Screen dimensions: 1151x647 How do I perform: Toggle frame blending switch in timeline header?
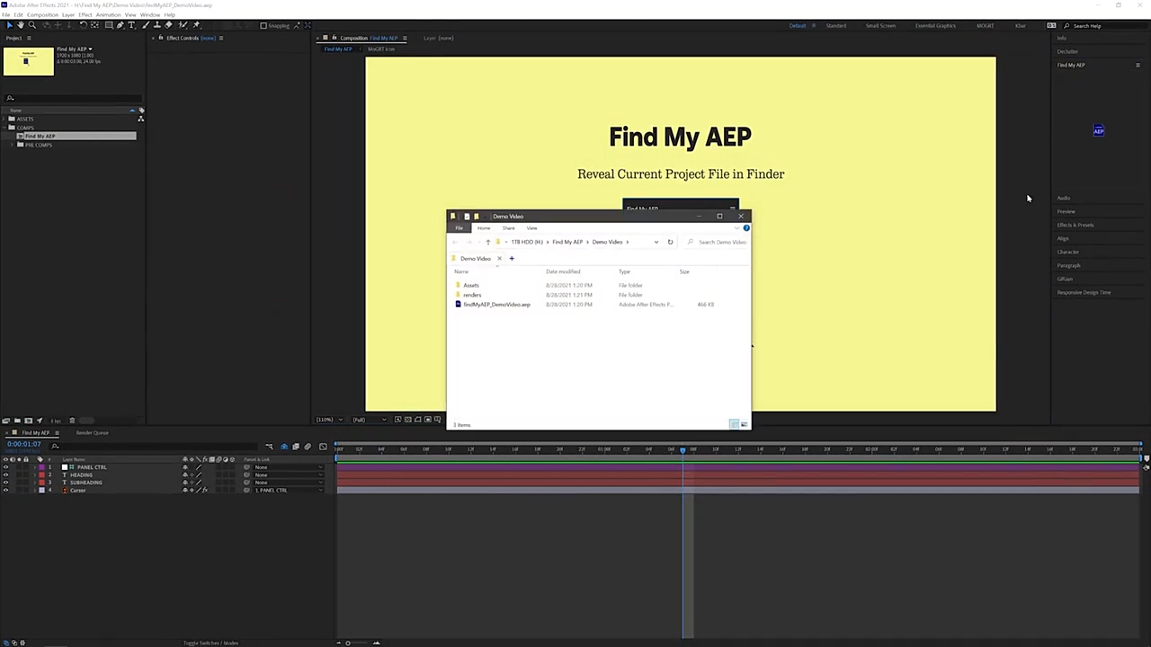(296, 447)
